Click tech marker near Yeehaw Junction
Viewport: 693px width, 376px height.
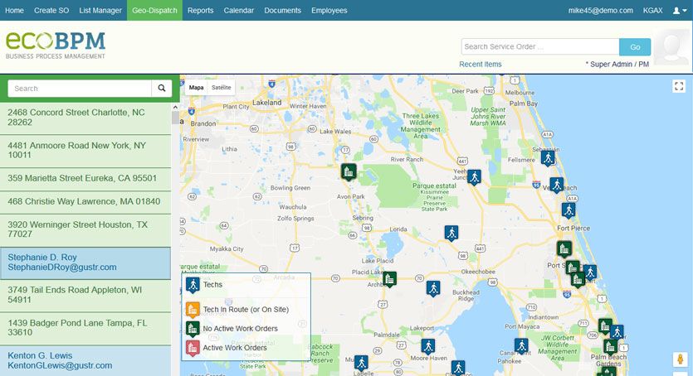[474, 177]
